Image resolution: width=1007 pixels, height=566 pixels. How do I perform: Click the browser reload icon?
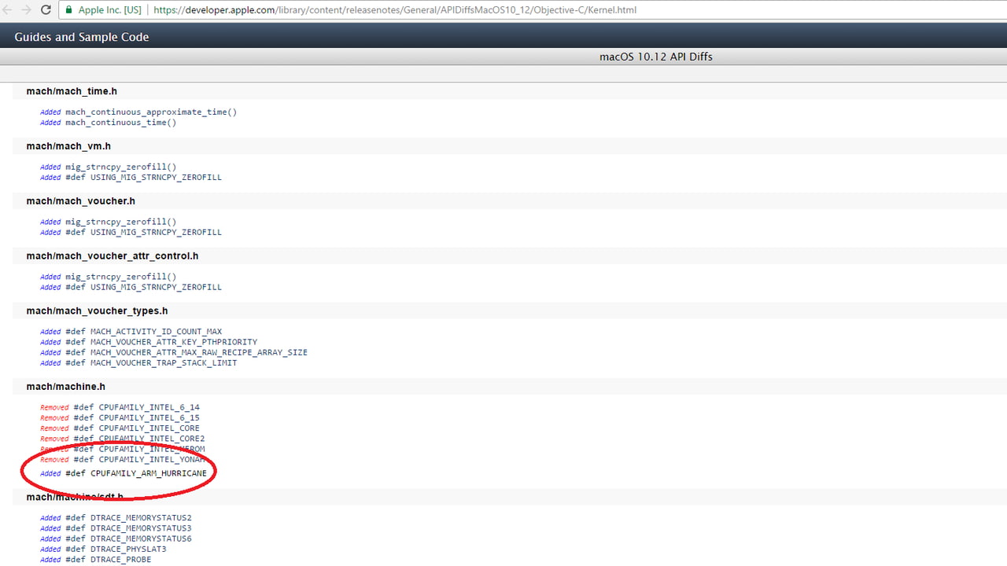[x=46, y=10]
